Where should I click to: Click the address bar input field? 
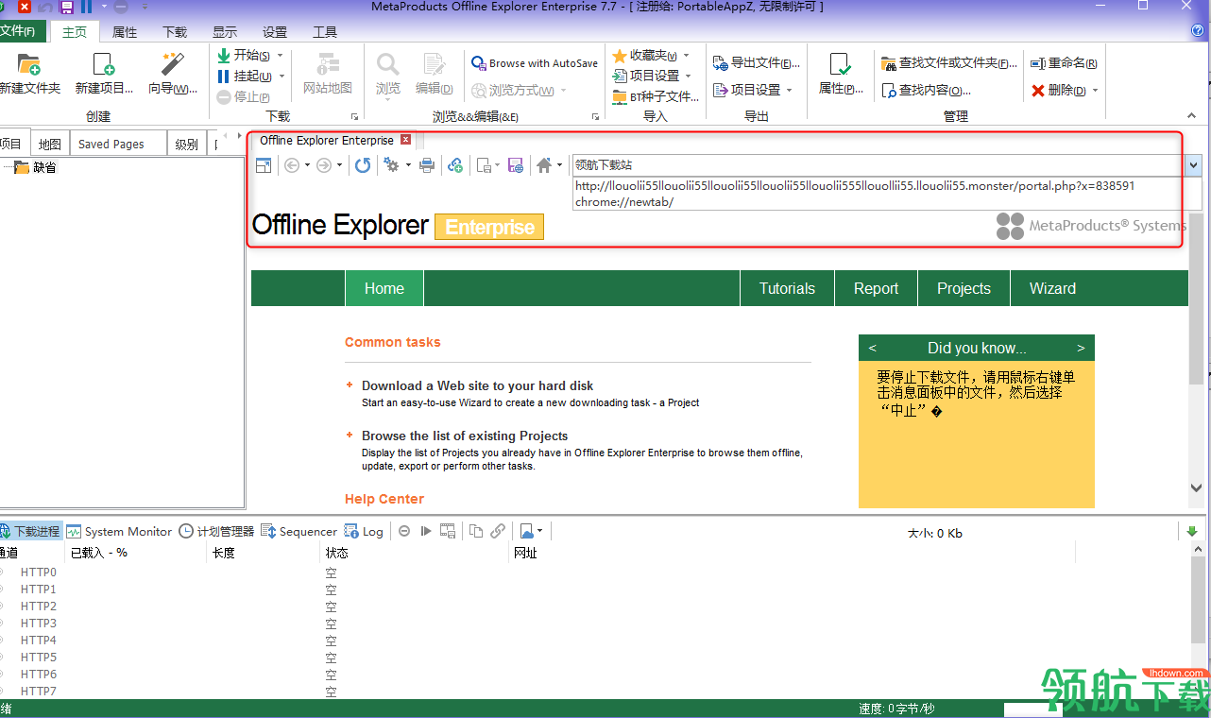[878, 165]
